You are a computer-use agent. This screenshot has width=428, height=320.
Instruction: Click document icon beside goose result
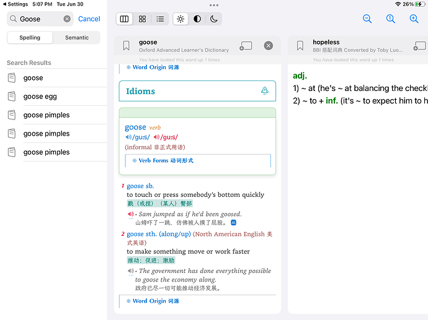(x=12, y=78)
